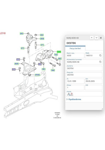Select the HS1 callout above the 6028 label
This screenshot has width=105, height=150.
pos(18,59)
